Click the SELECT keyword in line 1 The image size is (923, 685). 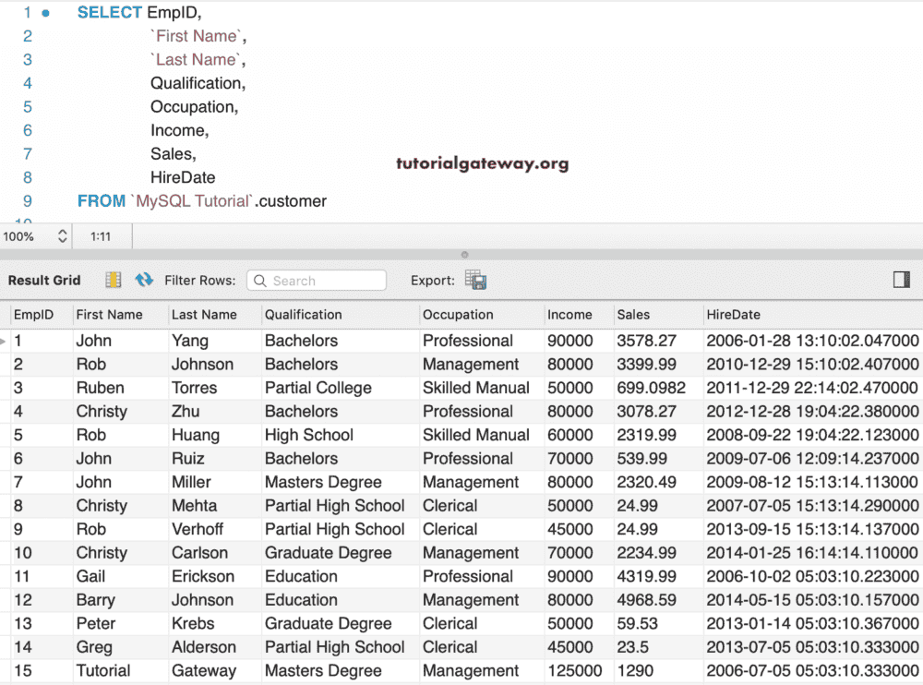click(x=110, y=12)
